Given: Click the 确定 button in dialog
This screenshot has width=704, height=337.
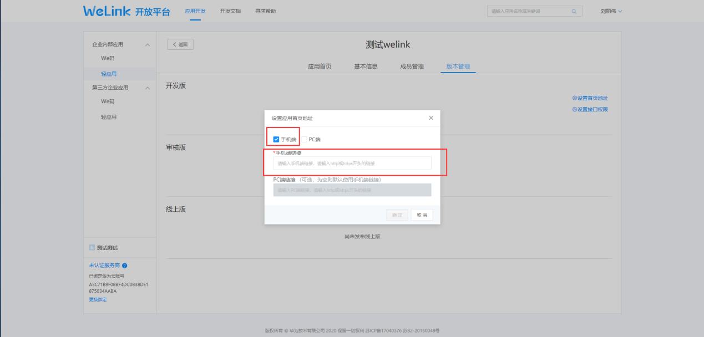Looking at the screenshot, I should pos(397,215).
